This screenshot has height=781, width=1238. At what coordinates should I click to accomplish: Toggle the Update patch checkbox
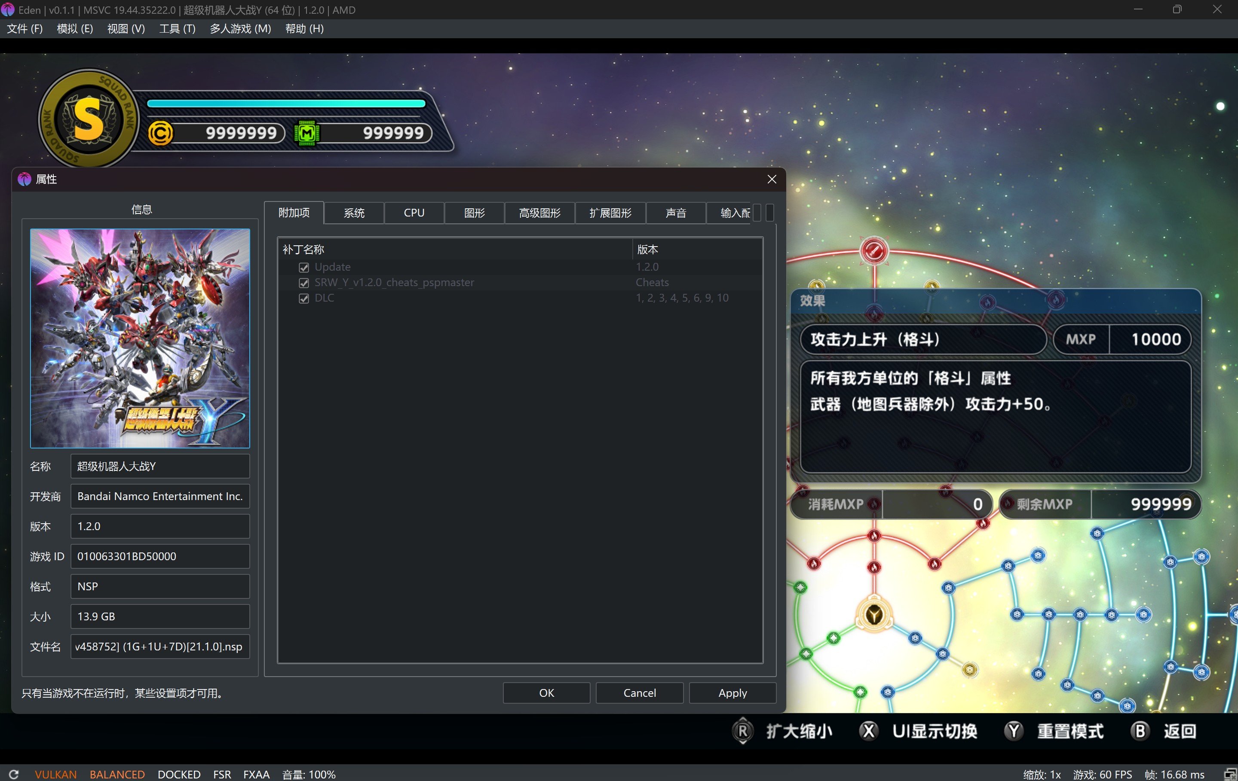tap(304, 267)
